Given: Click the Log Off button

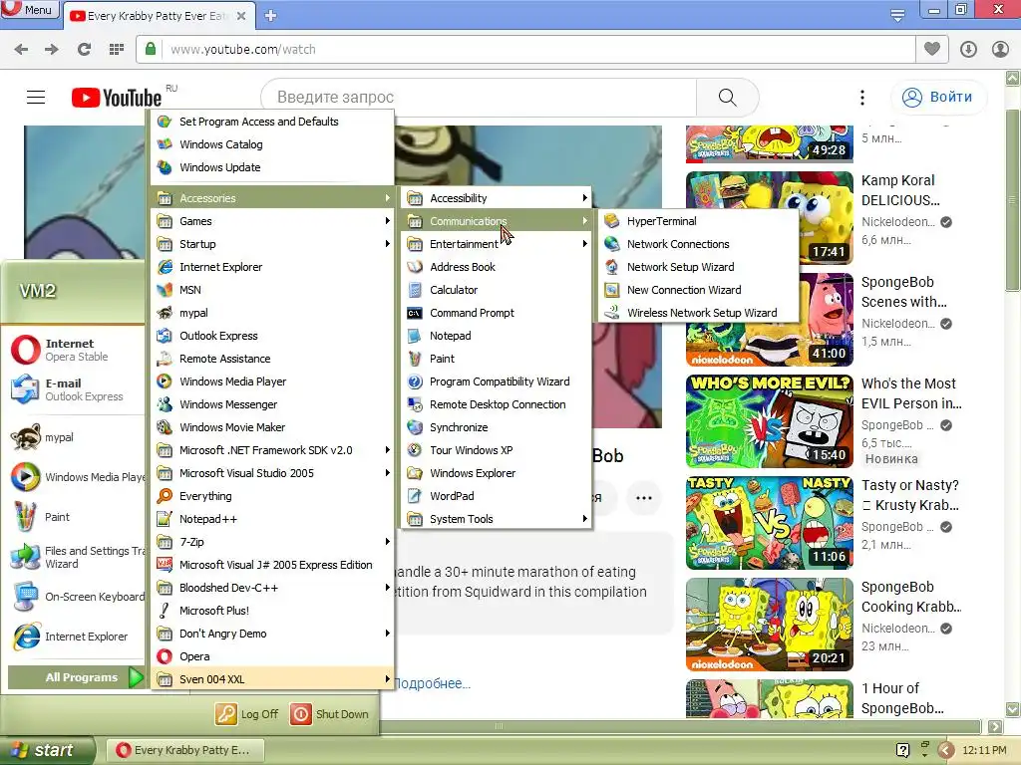Looking at the screenshot, I should coord(247,714).
